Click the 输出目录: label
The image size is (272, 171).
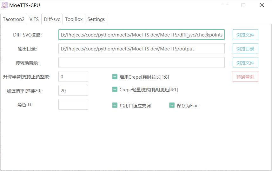(x=28, y=49)
